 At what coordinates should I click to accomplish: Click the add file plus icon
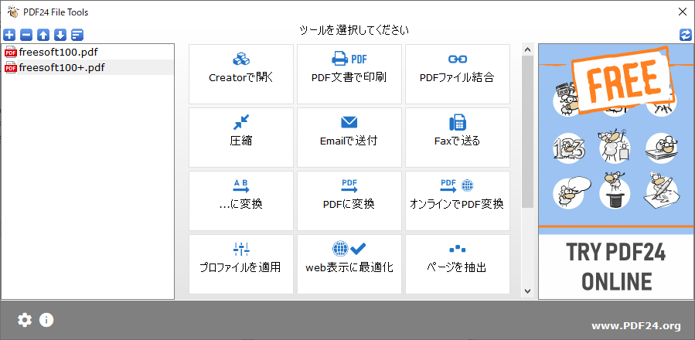[9, 35]
